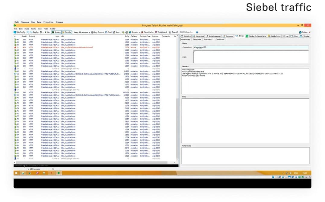
Task: Click inside the Body text area
Action: click(x=245, y=121)
